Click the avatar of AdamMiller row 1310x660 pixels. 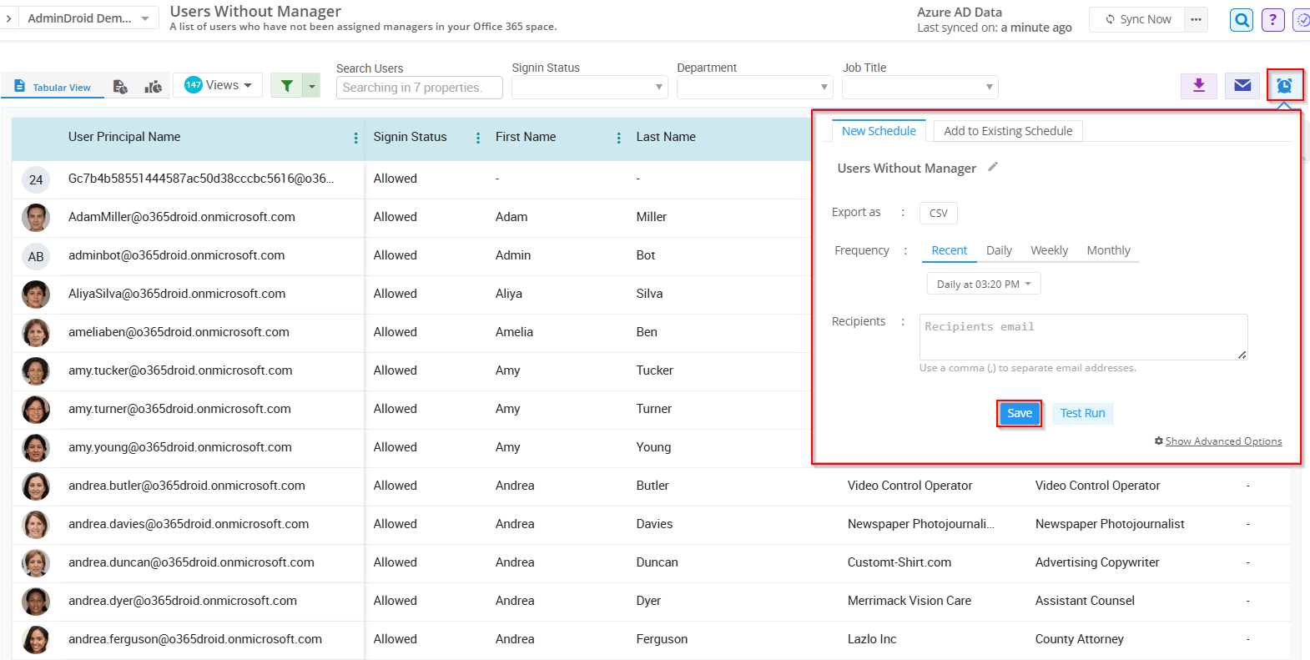click(x=36, y=218)
